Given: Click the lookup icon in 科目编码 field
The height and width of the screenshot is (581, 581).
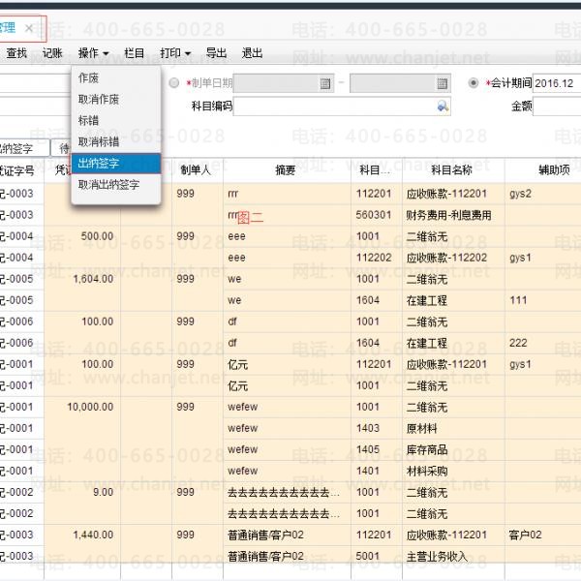Looking at the screenshot, I should click(443, 107).
